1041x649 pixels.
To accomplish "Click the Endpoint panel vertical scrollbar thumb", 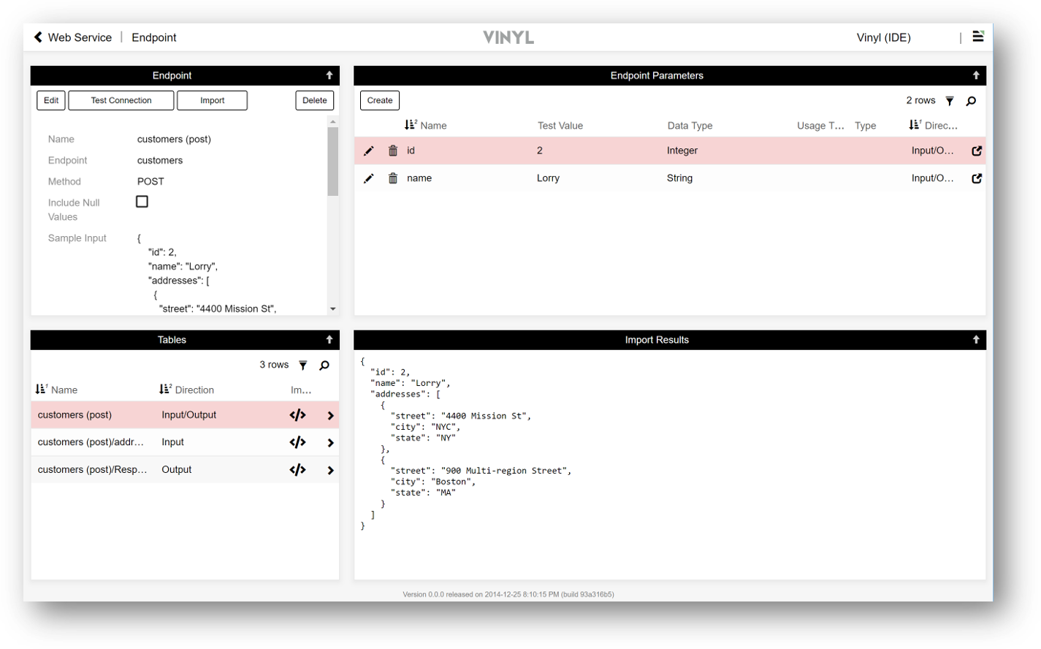I will click(333, 161).
